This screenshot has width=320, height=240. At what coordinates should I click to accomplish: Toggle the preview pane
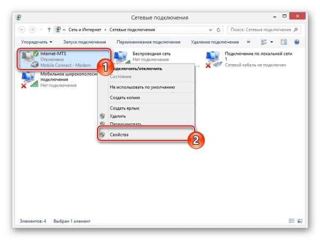284,42
